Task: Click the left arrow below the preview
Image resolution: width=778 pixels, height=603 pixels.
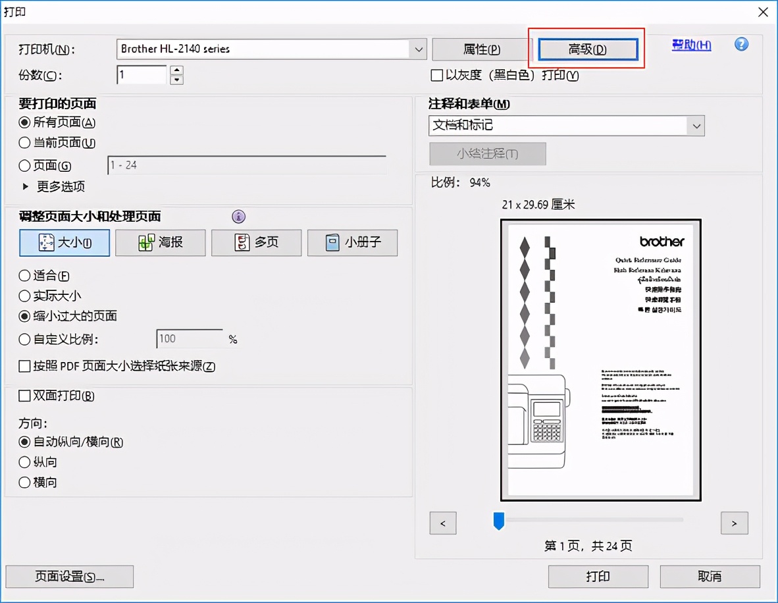Action: tap(442, 523)
